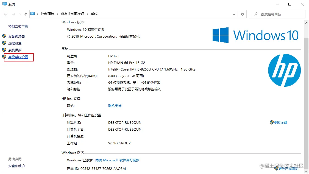
Task: Click Windows 已激活 activation status text
Action: tap(80, 160)
